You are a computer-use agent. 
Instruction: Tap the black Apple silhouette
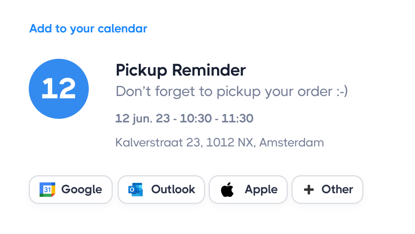pos(227,189)
